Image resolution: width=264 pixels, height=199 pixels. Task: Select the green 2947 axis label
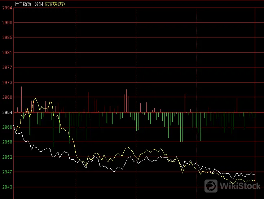[6, 172]
